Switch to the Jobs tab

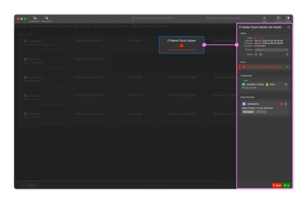tap(32, 185)
